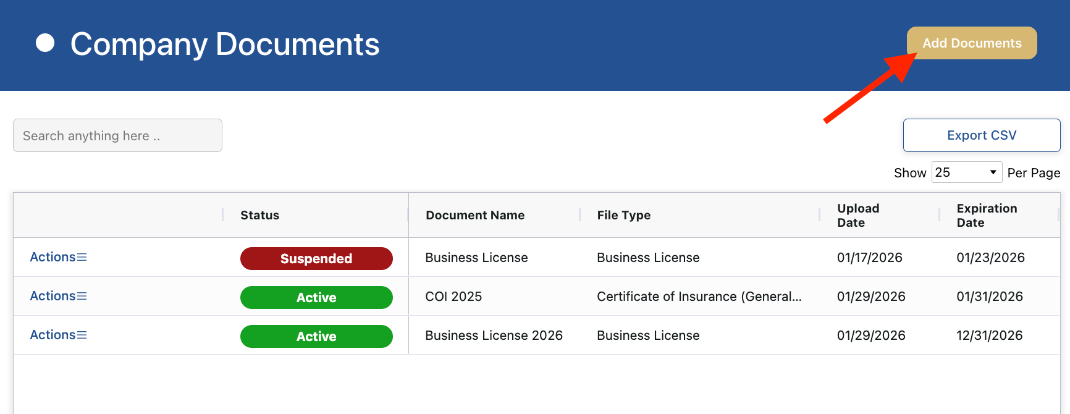This screenshot has height=414, width=1070.
Task: Export the document list as CSV
Action: (981, 135)
